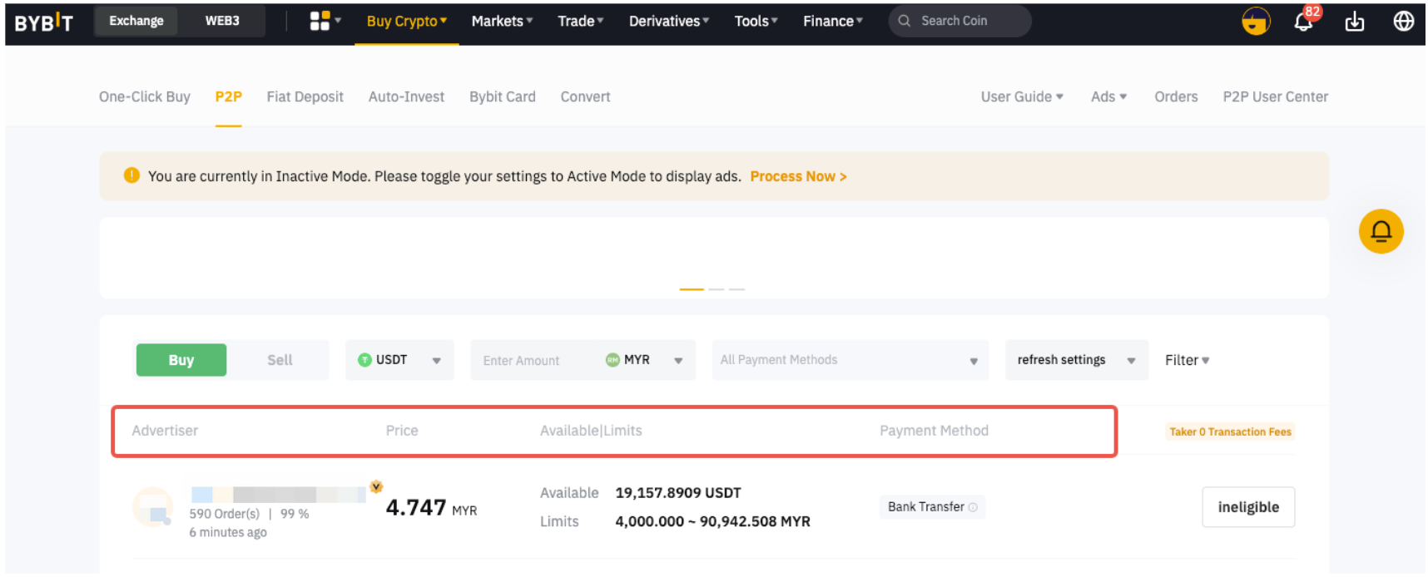
Task: Click the Bank Transfer info icon
Action: coord(973,507)
